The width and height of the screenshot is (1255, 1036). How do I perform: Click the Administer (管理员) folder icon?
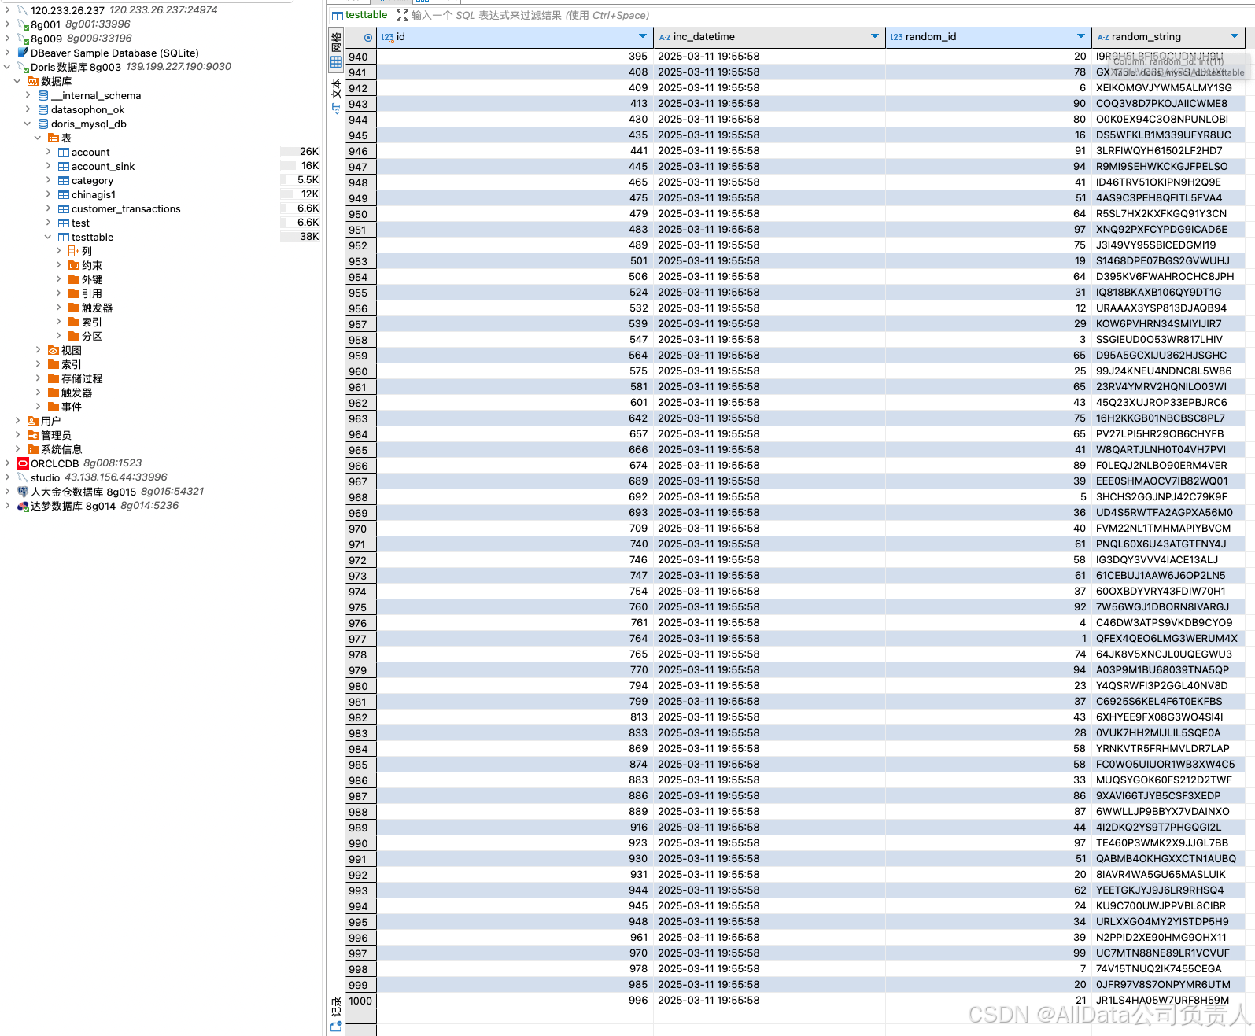(x=33, y=436)
